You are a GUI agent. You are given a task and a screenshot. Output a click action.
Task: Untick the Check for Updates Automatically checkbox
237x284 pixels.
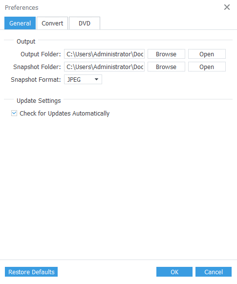(x=14, y=113)
